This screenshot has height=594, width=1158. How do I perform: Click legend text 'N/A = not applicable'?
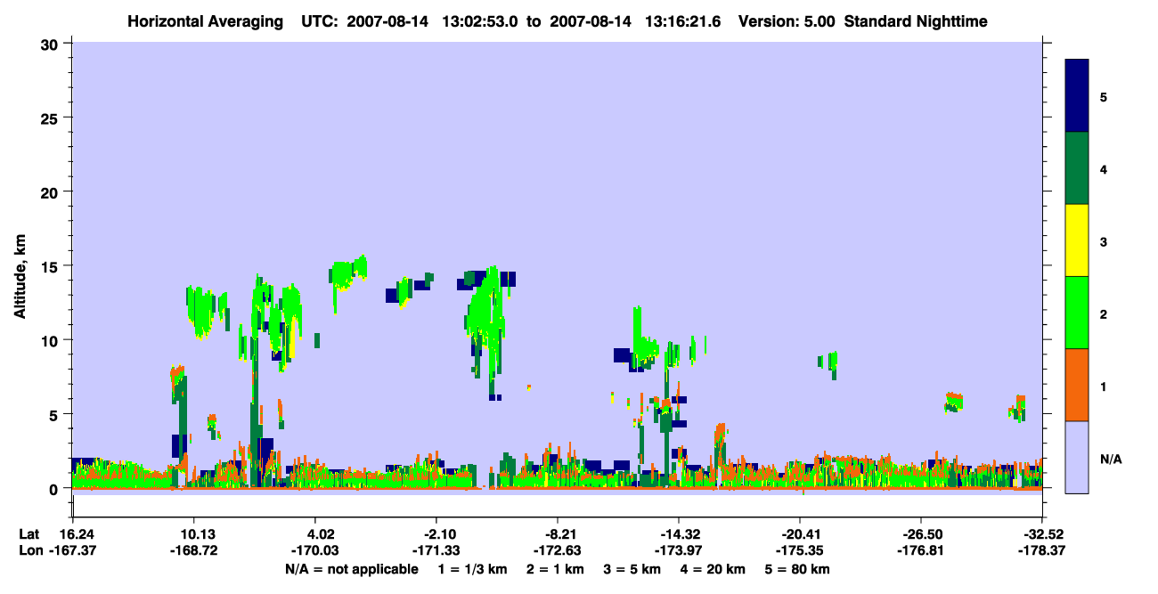point(351,569)
